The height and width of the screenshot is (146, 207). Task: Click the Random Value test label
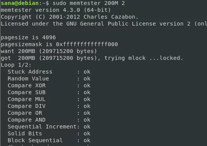point(28,79)
